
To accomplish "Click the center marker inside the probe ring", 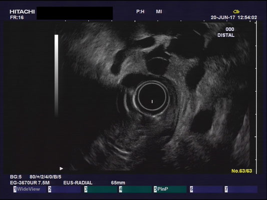I will pos(152,101).
